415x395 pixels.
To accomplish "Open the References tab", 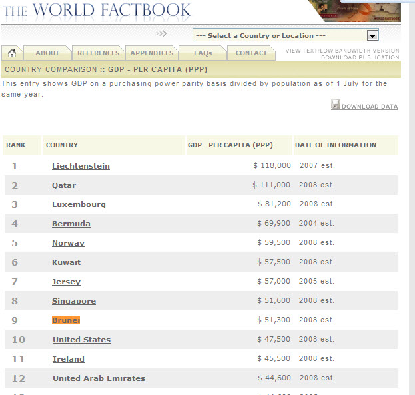I will tap(99, 53).
